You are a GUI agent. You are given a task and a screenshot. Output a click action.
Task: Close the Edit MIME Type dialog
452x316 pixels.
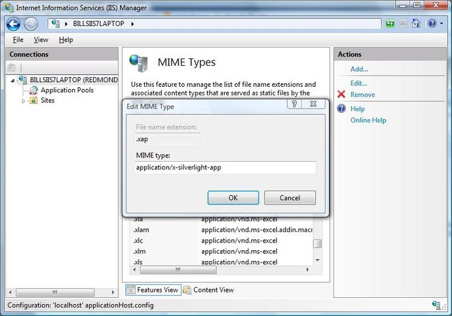[x=313, y=104]
